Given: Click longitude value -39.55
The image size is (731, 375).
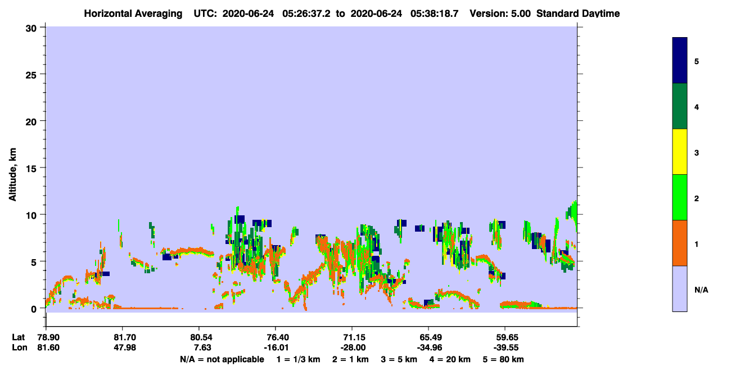Looking at the screenshot, I should coord(505,347).
